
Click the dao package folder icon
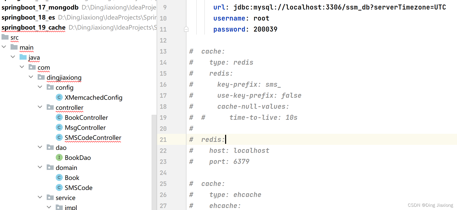50,147
